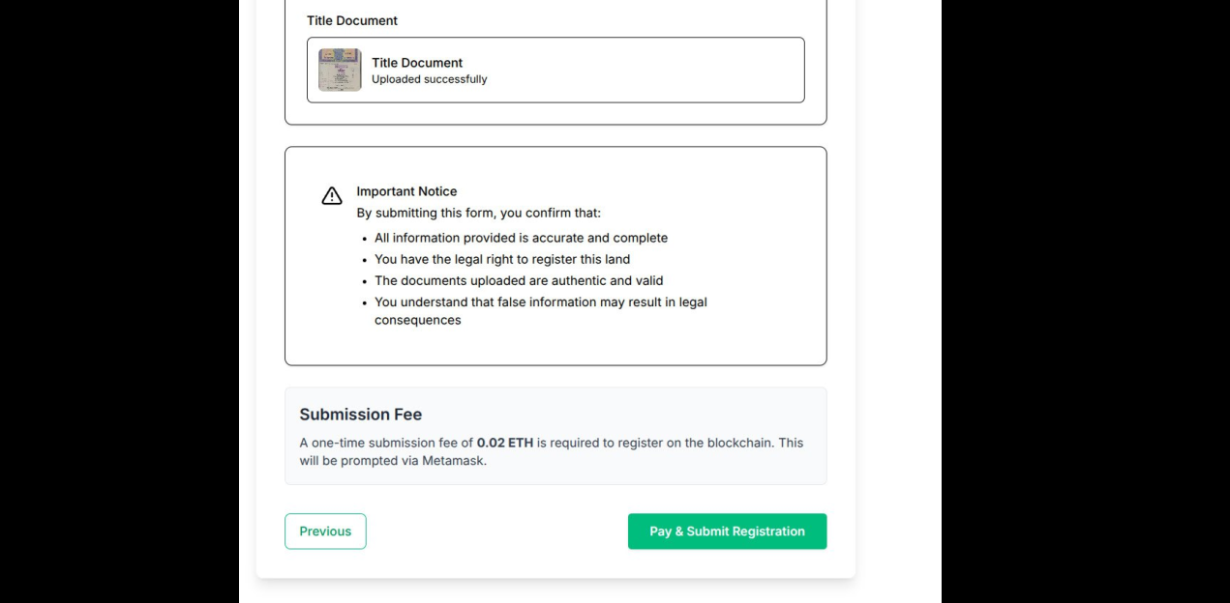Click the authentic and valid documents bullet
This screenshot has width=1230, height=603.
pos(519,280)
